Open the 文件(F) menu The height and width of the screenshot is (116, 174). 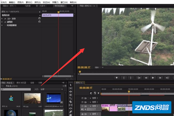[x=3, y=2]
